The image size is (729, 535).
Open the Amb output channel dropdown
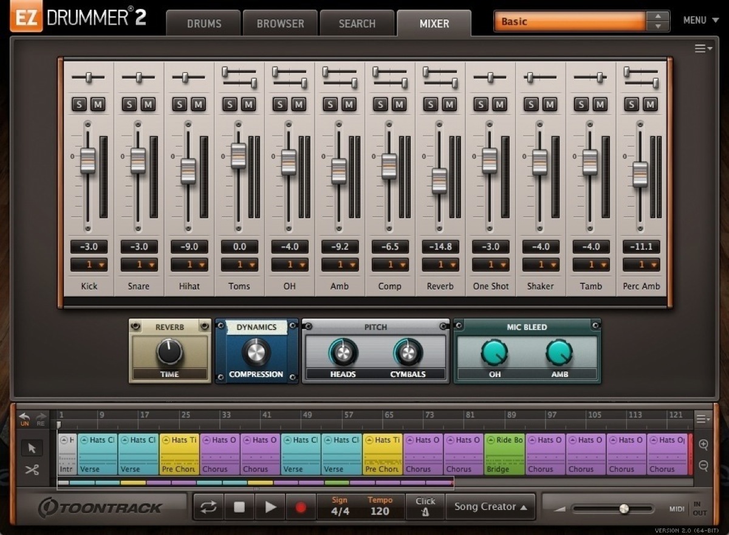(x=340, y=264)
